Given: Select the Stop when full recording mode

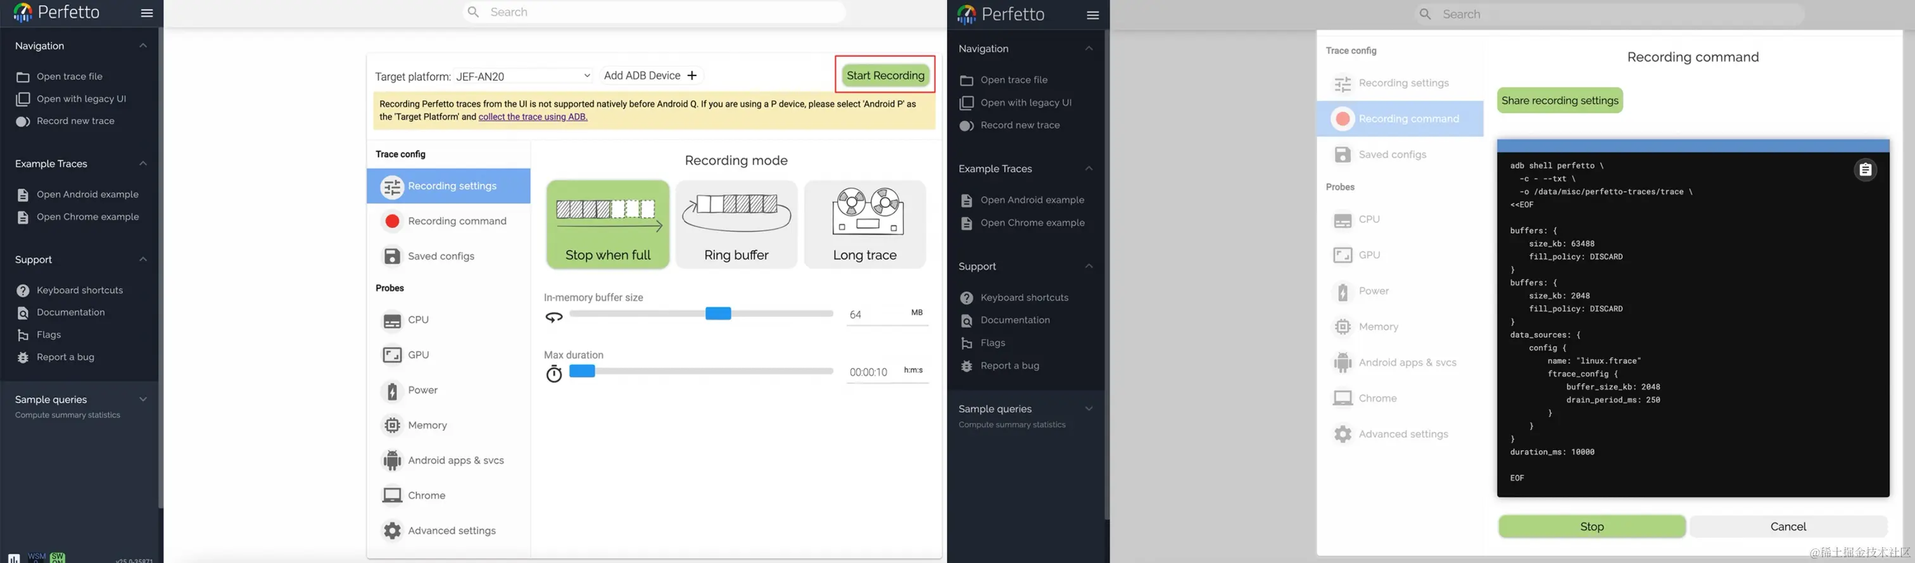Looking at the screenshot, I should point(607,224).
